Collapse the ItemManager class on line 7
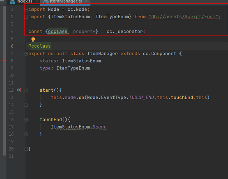The width and height of the screenshot is (228, 179). click(26, 54)
